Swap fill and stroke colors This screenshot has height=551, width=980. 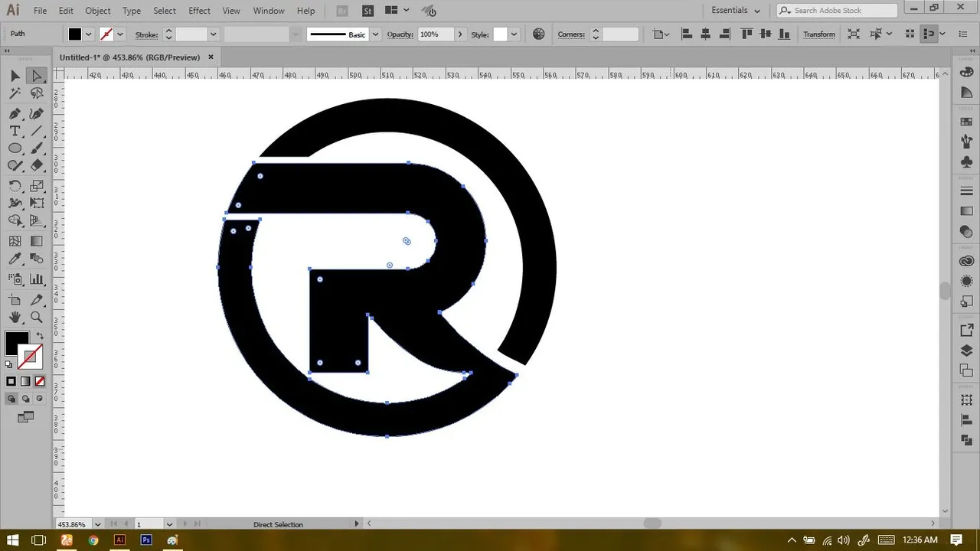[x=40, y=335]
